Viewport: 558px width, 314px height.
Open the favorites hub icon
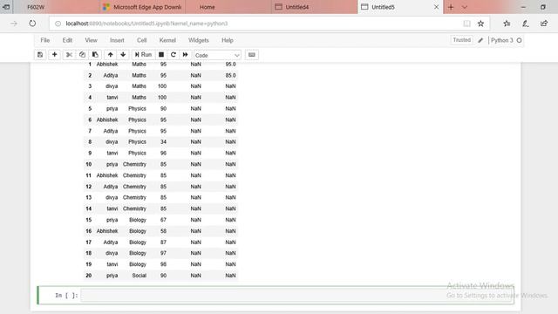pyautogui.click(x=507, y=24)
